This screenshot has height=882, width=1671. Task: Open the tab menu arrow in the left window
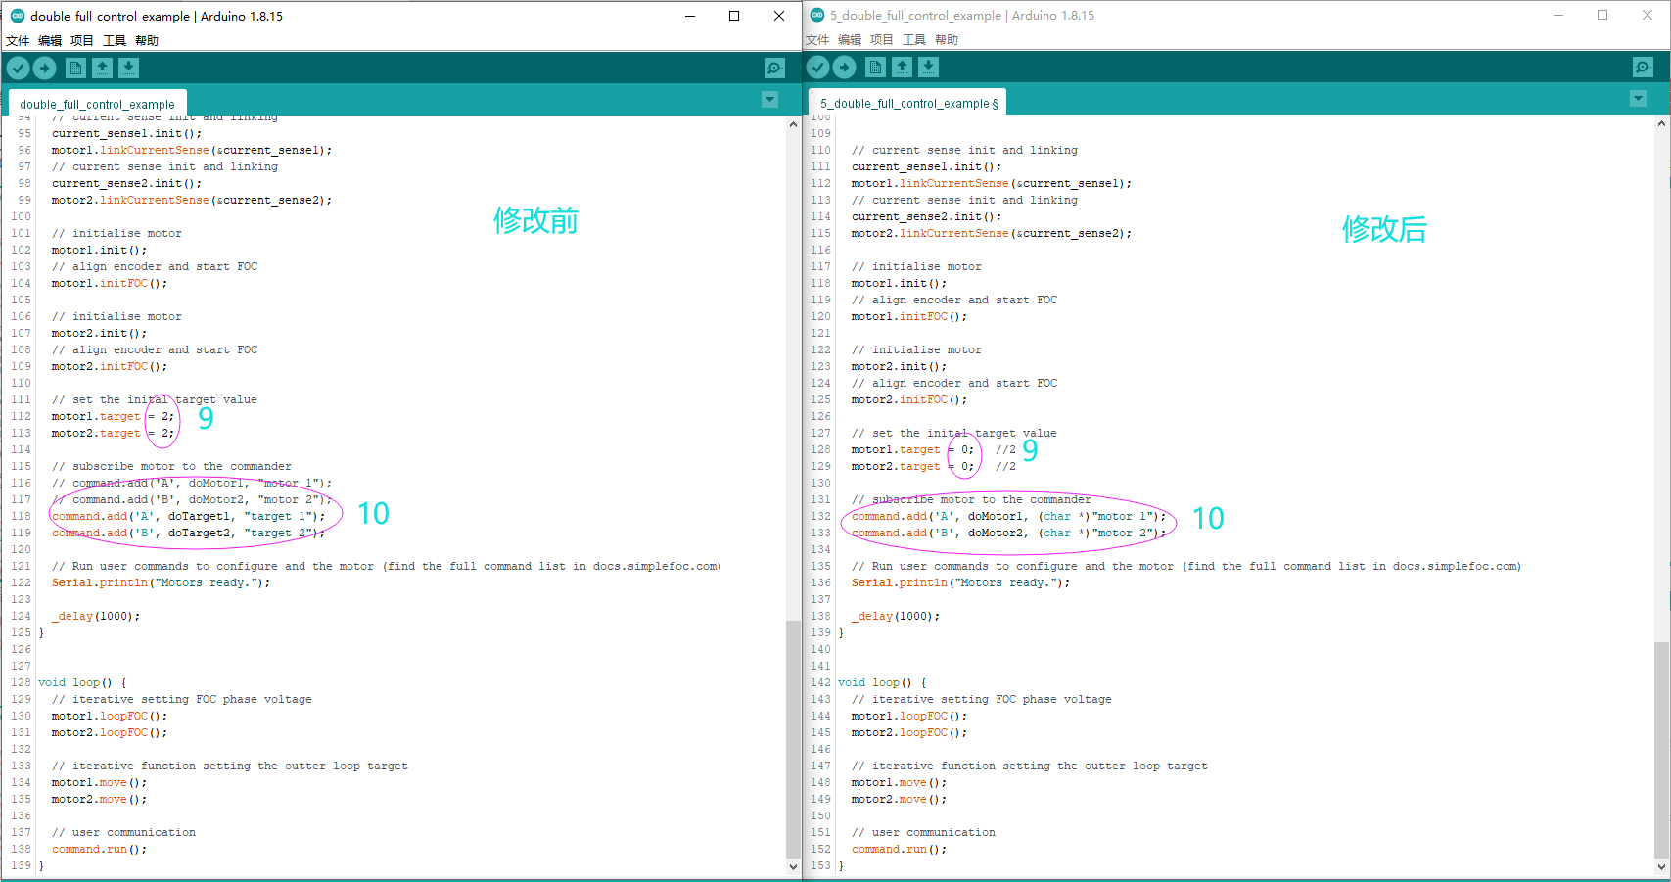click(769, 99)
